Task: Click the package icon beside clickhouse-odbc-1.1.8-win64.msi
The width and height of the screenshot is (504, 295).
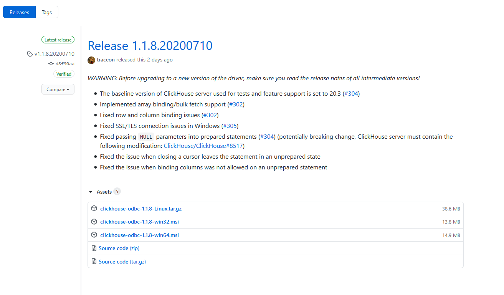Action: [x=94, y=235]
